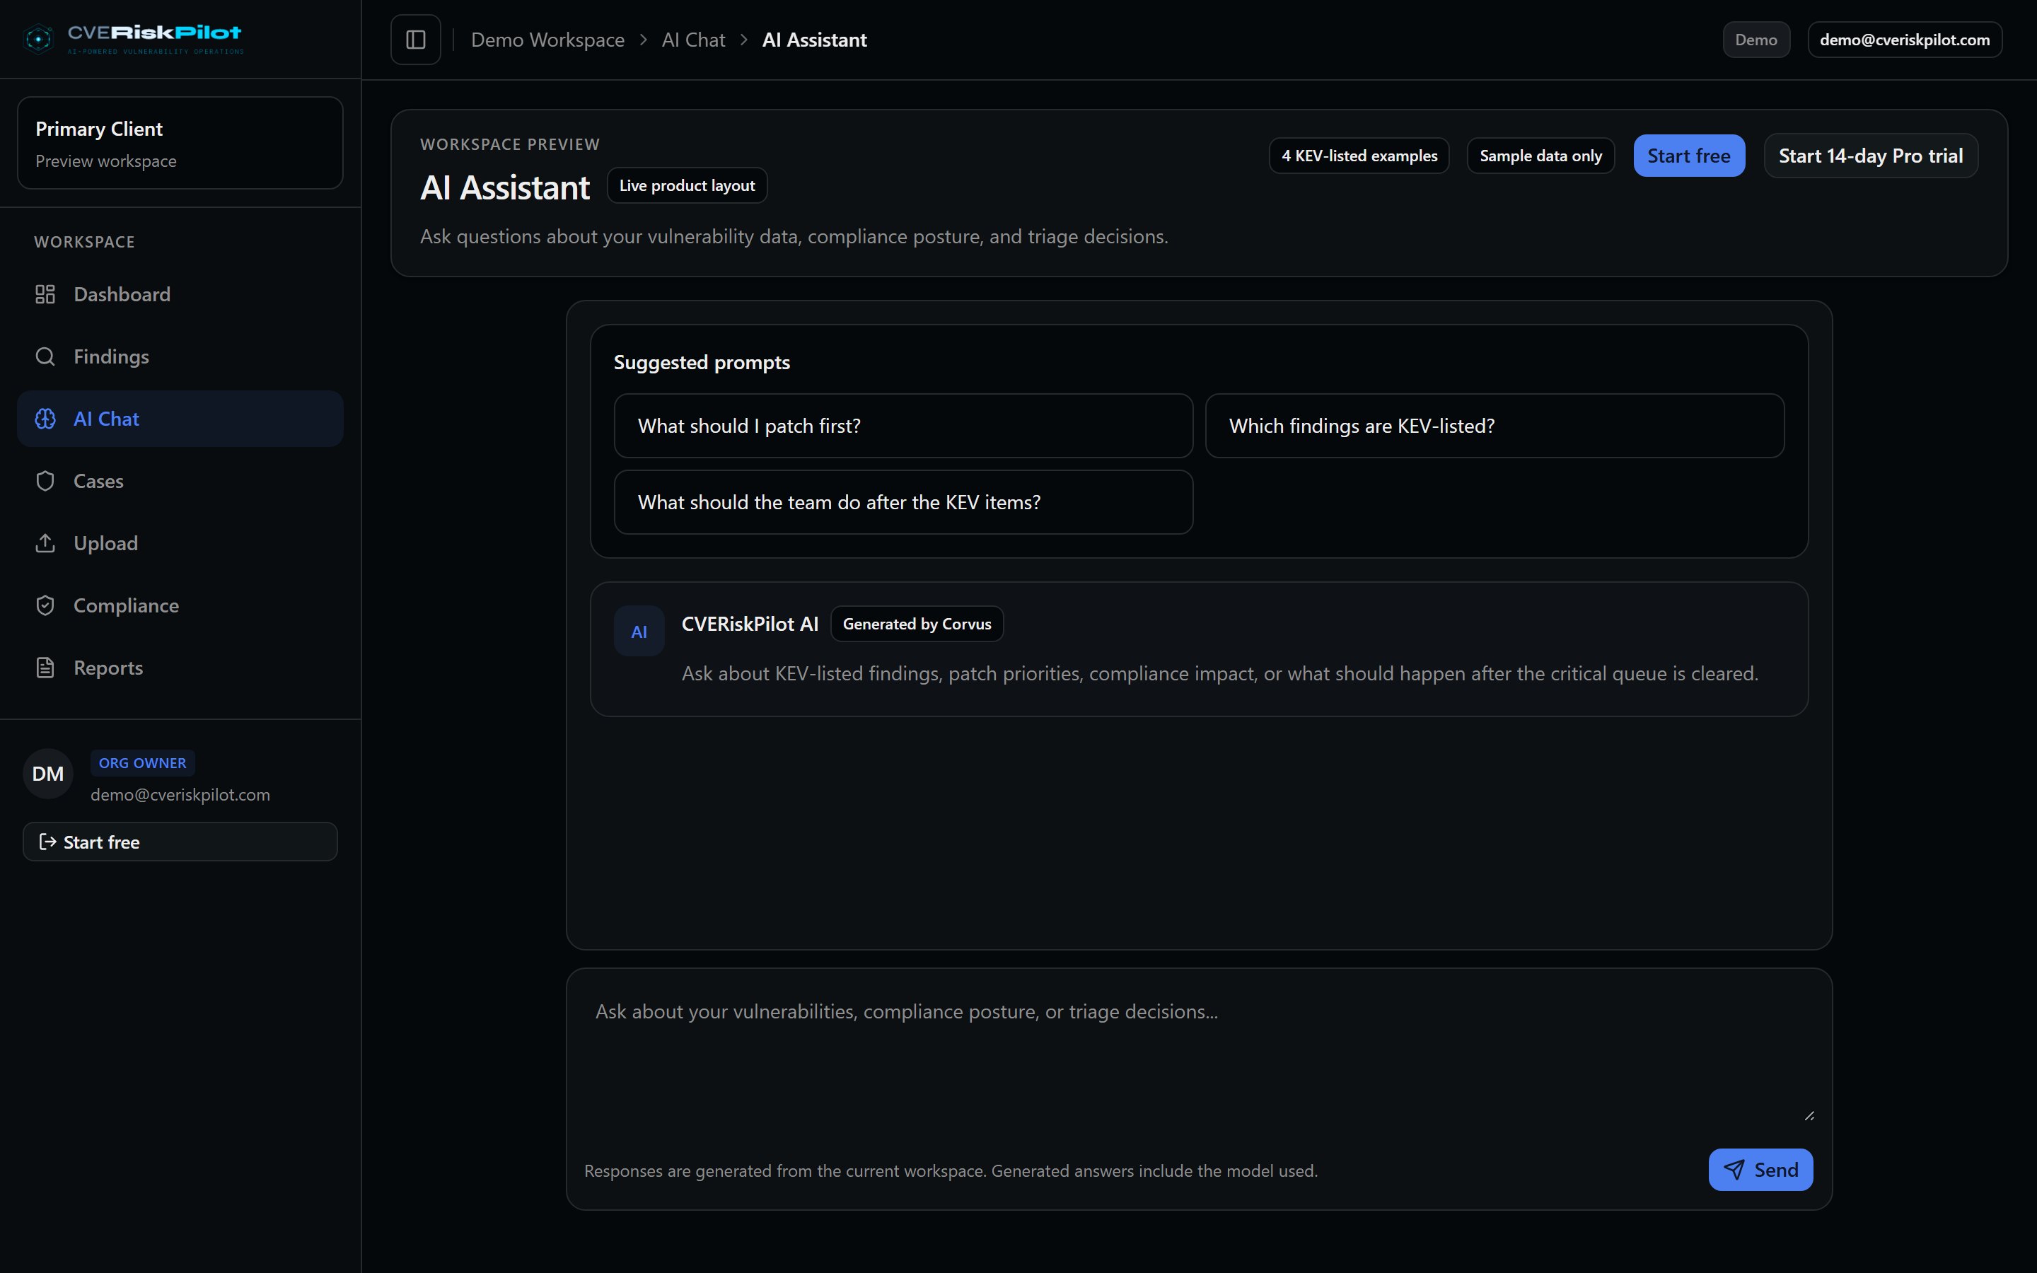Screen dimensions: 2037x1273
Task: Toggle the sidebar panel icon
Action: 416,40
